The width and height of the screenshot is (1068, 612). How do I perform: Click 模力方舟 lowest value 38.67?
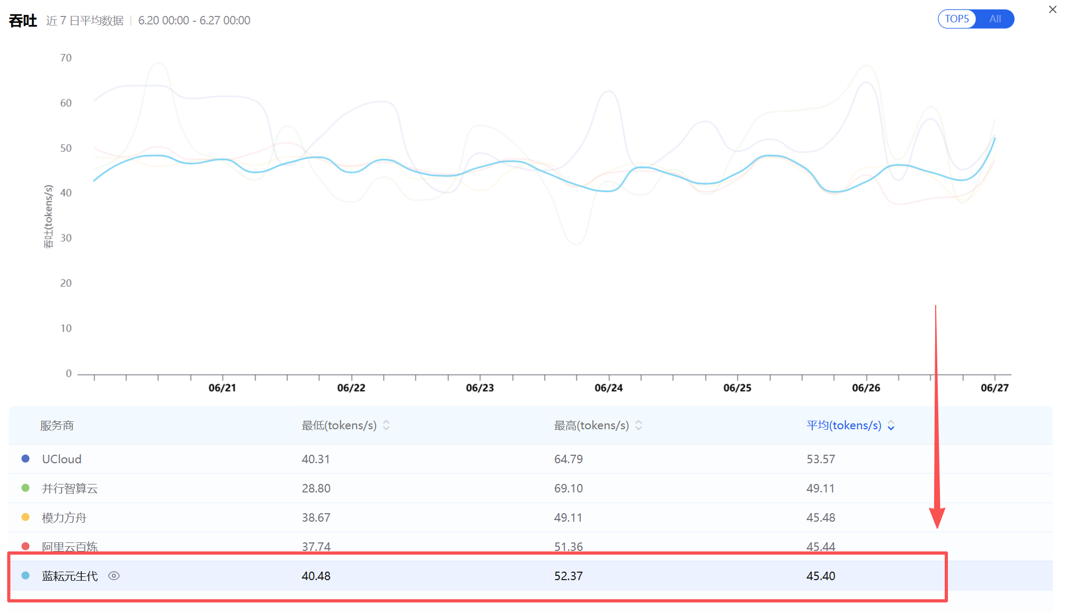316,517
